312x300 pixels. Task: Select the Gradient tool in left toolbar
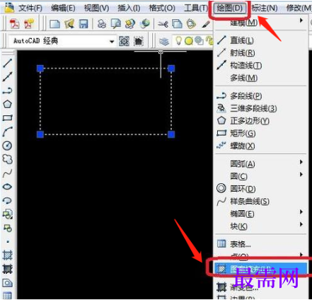pos(7,269)
